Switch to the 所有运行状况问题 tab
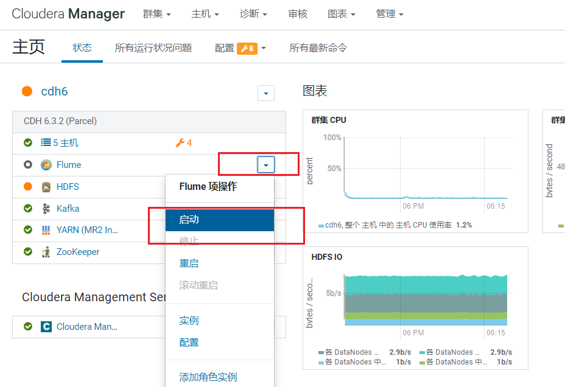Viewport: 565px width, 387px height. point(153,48)
